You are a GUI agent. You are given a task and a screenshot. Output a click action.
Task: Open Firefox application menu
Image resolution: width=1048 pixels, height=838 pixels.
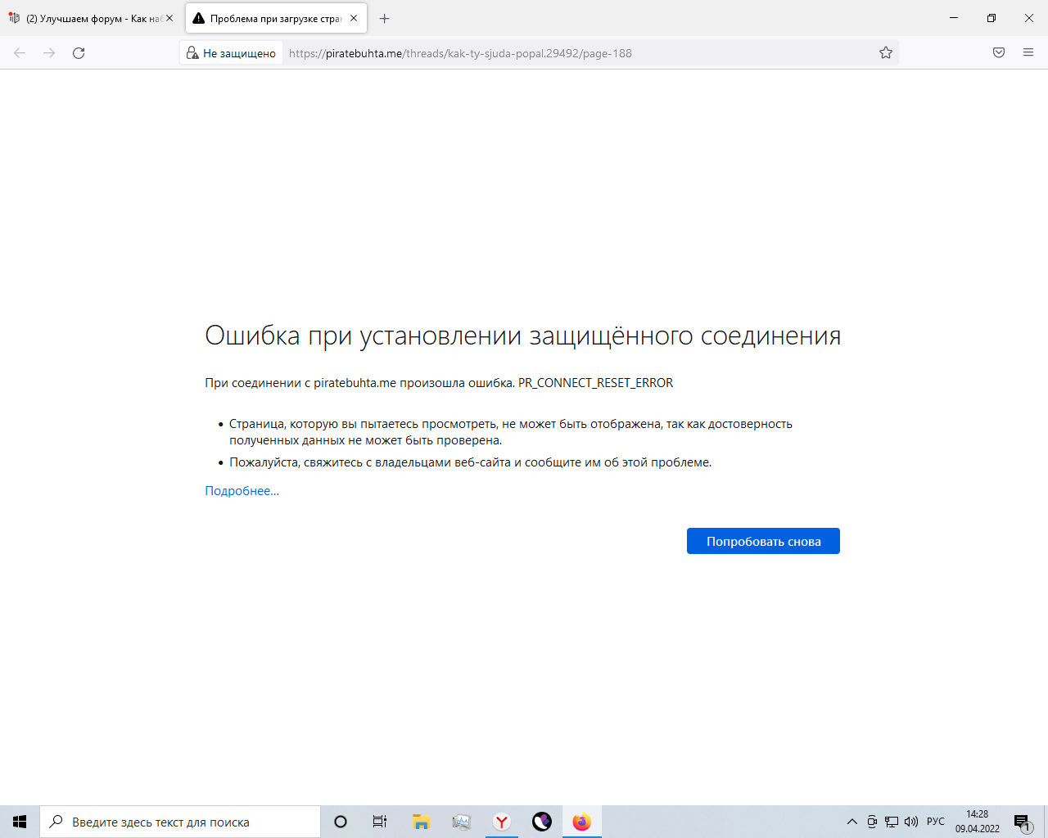[x=1028, y=53]
